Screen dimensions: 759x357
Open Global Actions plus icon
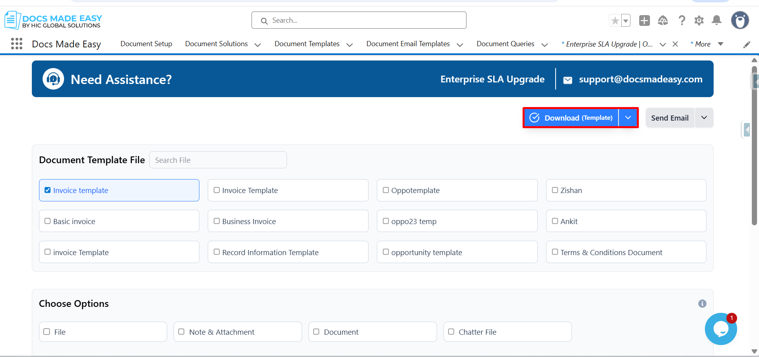(644, 20)
